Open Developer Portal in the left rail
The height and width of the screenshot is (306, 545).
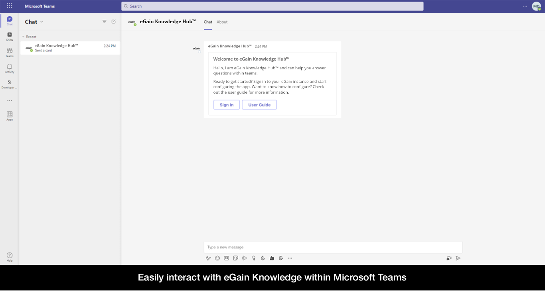(x=10, y=84)
